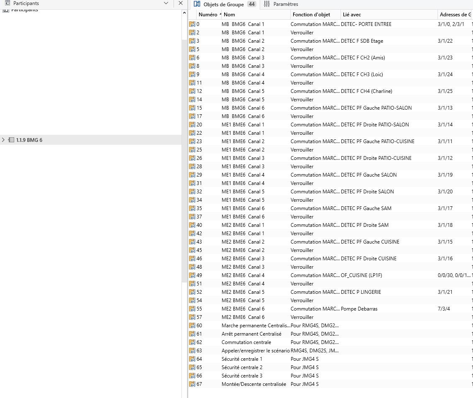Select the DETEC F CH3 (Loic) cell
The width and height of the screenshot is (473, 398).
click(362, 74)
